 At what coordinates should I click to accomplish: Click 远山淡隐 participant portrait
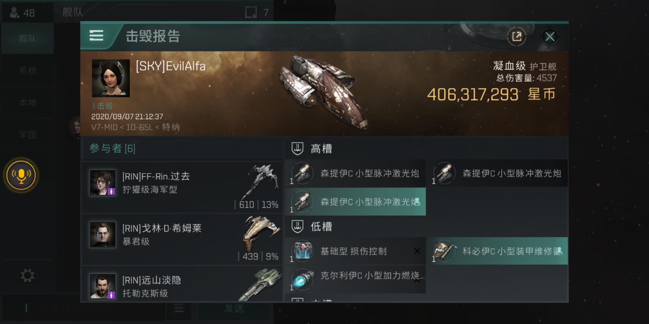103,286
